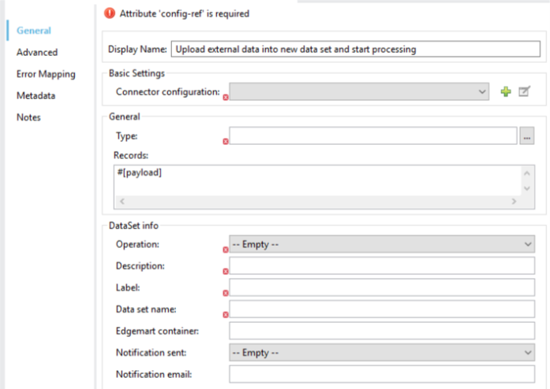The width and height of the screenshot is (550, 389).
Task: Open the Notification sent dropdown
Action: pyautogui.click(x=382, y=353)
